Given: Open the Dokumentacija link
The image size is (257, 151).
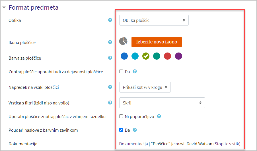Looking at the screenshot, I should tap(133, 144).
